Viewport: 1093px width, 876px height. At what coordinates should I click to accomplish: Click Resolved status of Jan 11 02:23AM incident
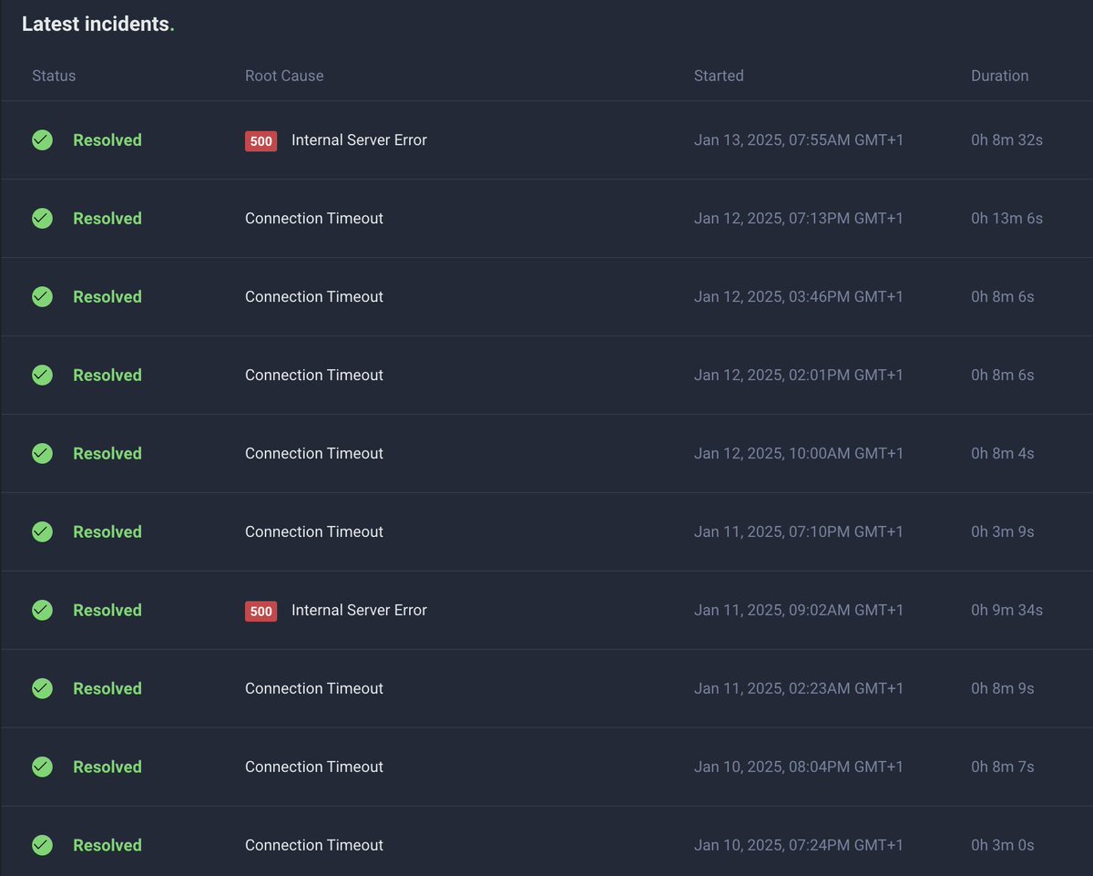107,688
